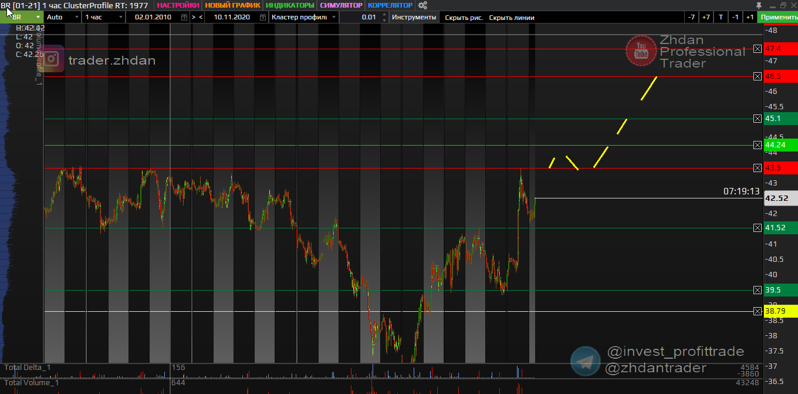The height and width of the screenshot is (394, 798).
Task: Click the Инструменты button
Action: point(414,17)
